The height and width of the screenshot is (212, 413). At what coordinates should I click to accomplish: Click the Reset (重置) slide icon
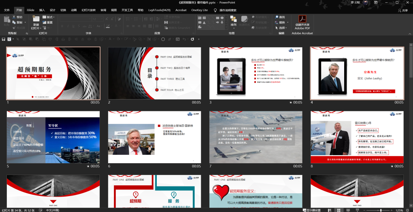(44, 22)
